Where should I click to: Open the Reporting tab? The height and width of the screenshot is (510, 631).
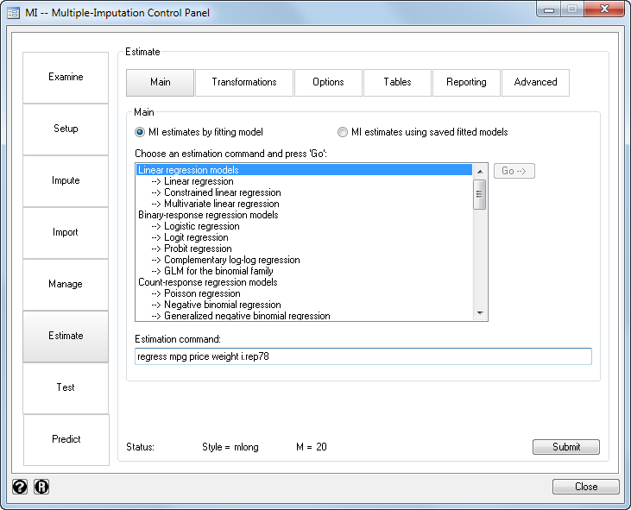click(466, 82)
